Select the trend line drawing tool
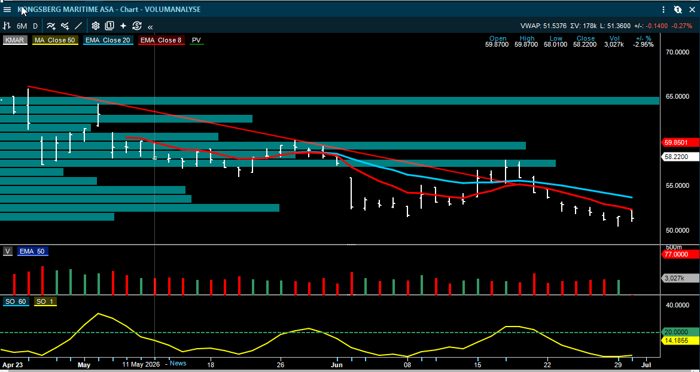 (78, 26)
